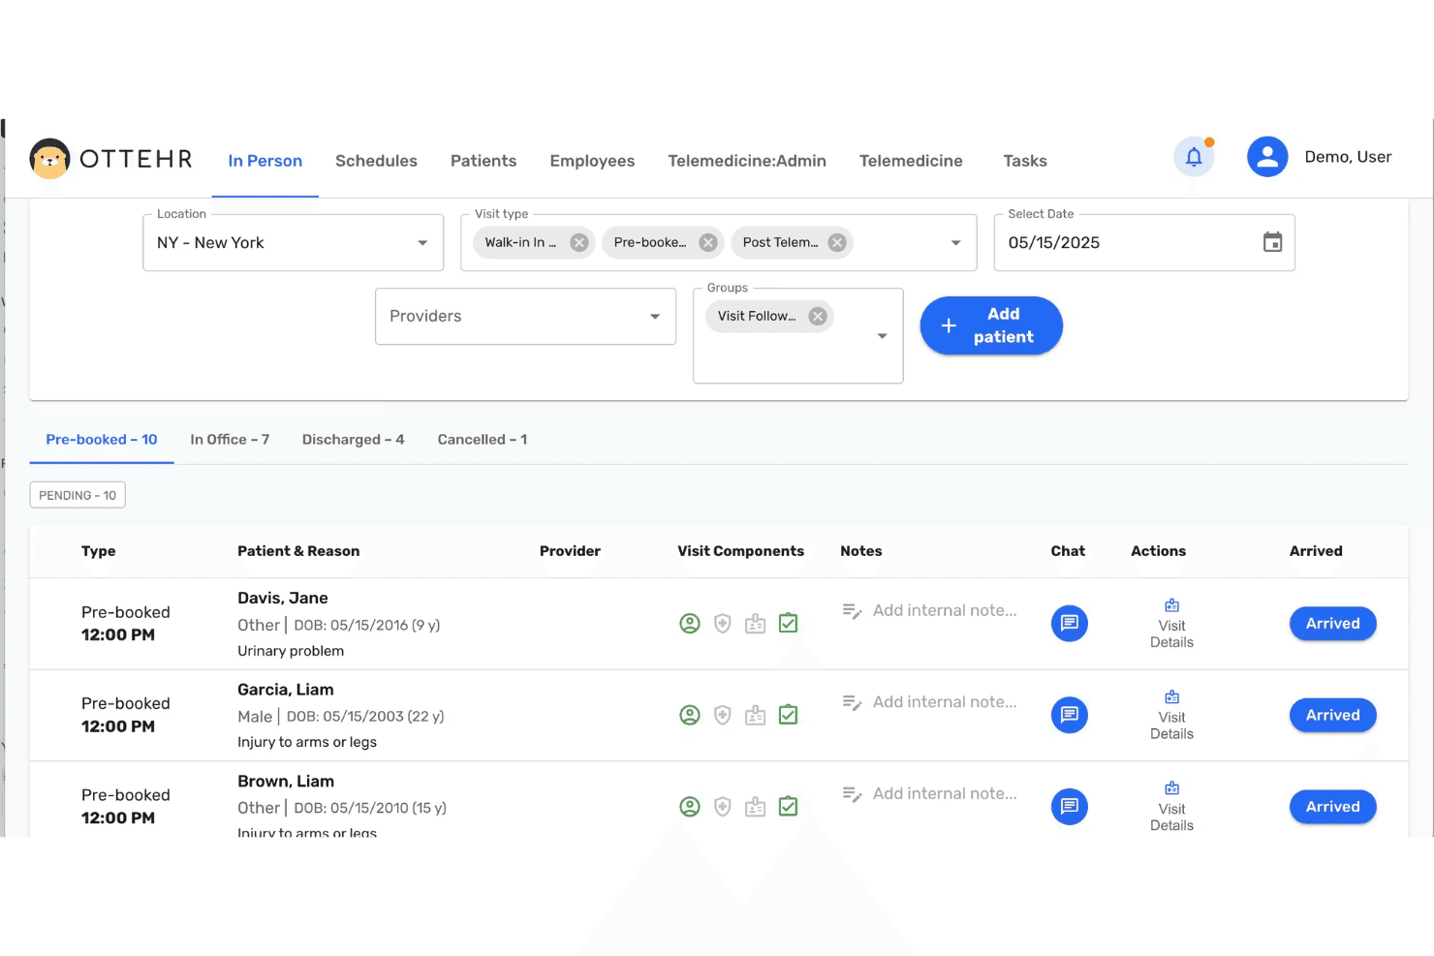Viewport: 1434px width, 956px height.
Task: Click the ID card icon for Garcia, Liam
Action: [756, 716]
